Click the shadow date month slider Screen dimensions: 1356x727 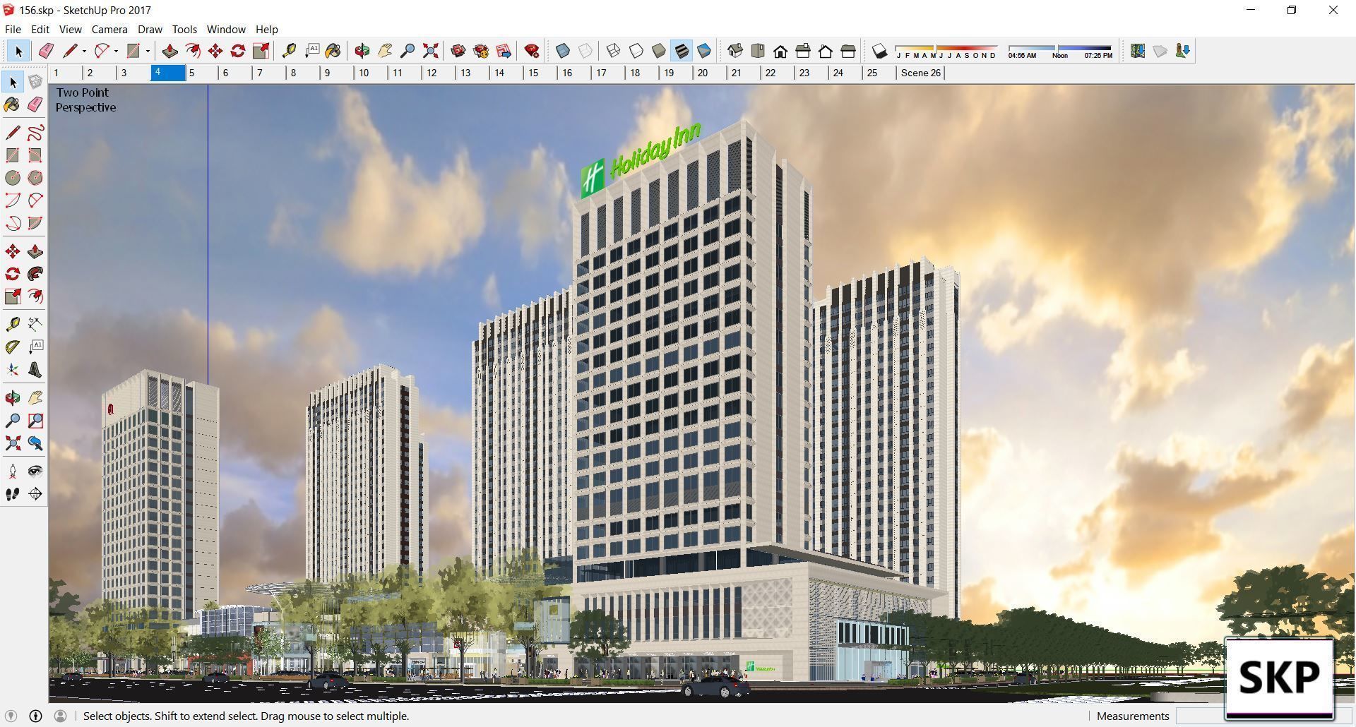pos(946,51)
